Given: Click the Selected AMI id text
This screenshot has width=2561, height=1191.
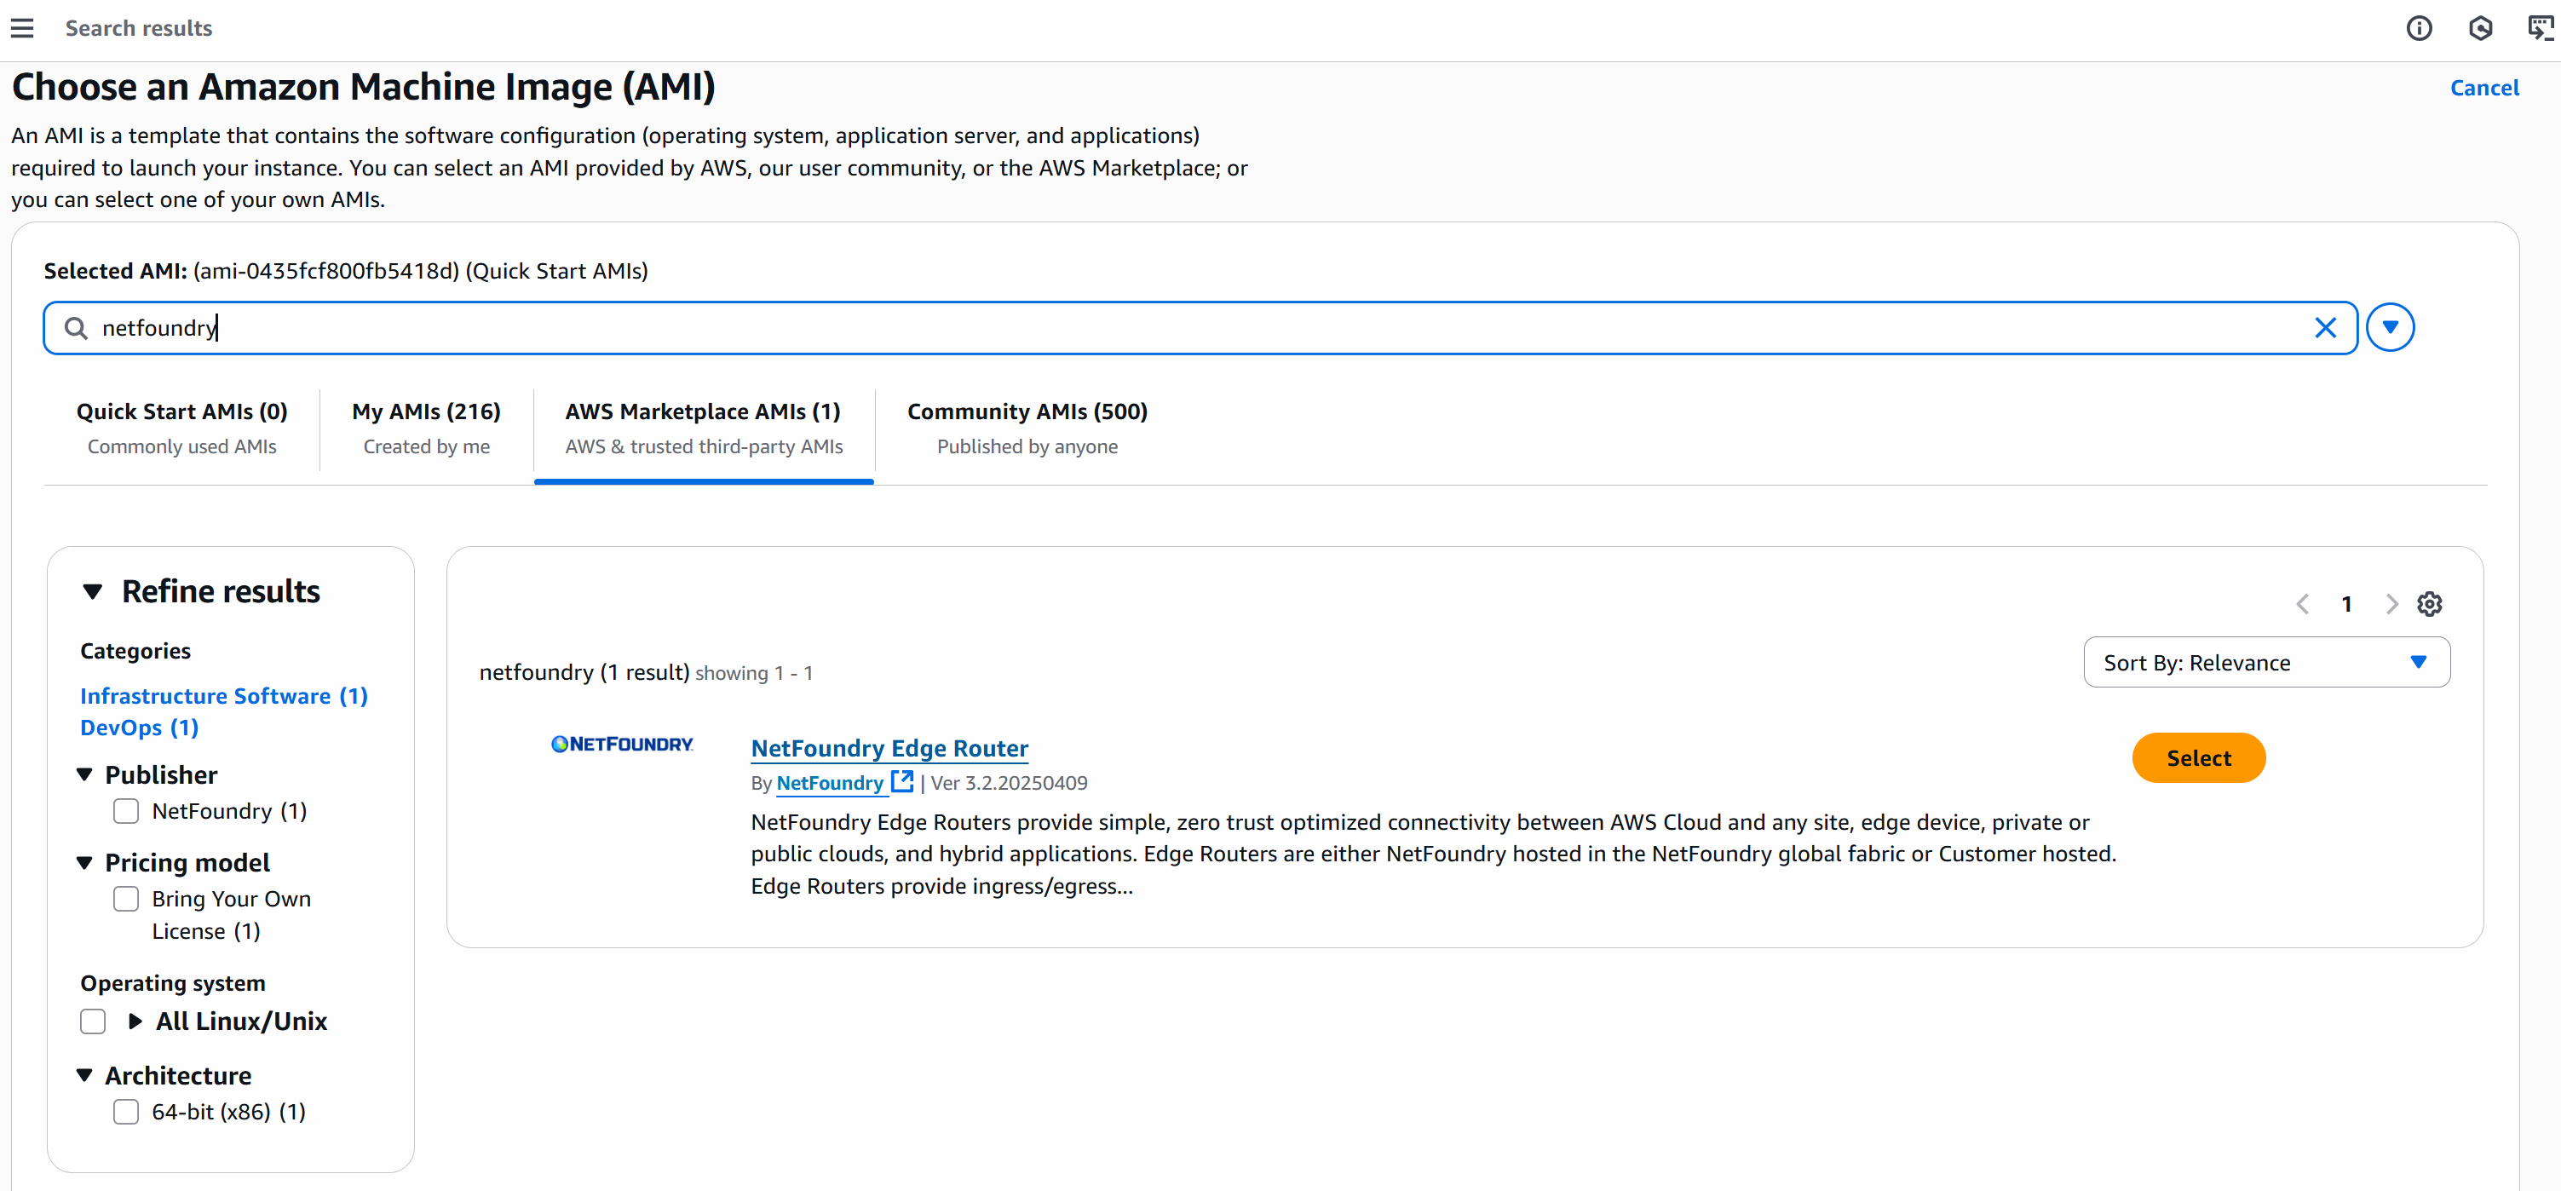Looking at the screenshot, I should (x=326, y=270).
